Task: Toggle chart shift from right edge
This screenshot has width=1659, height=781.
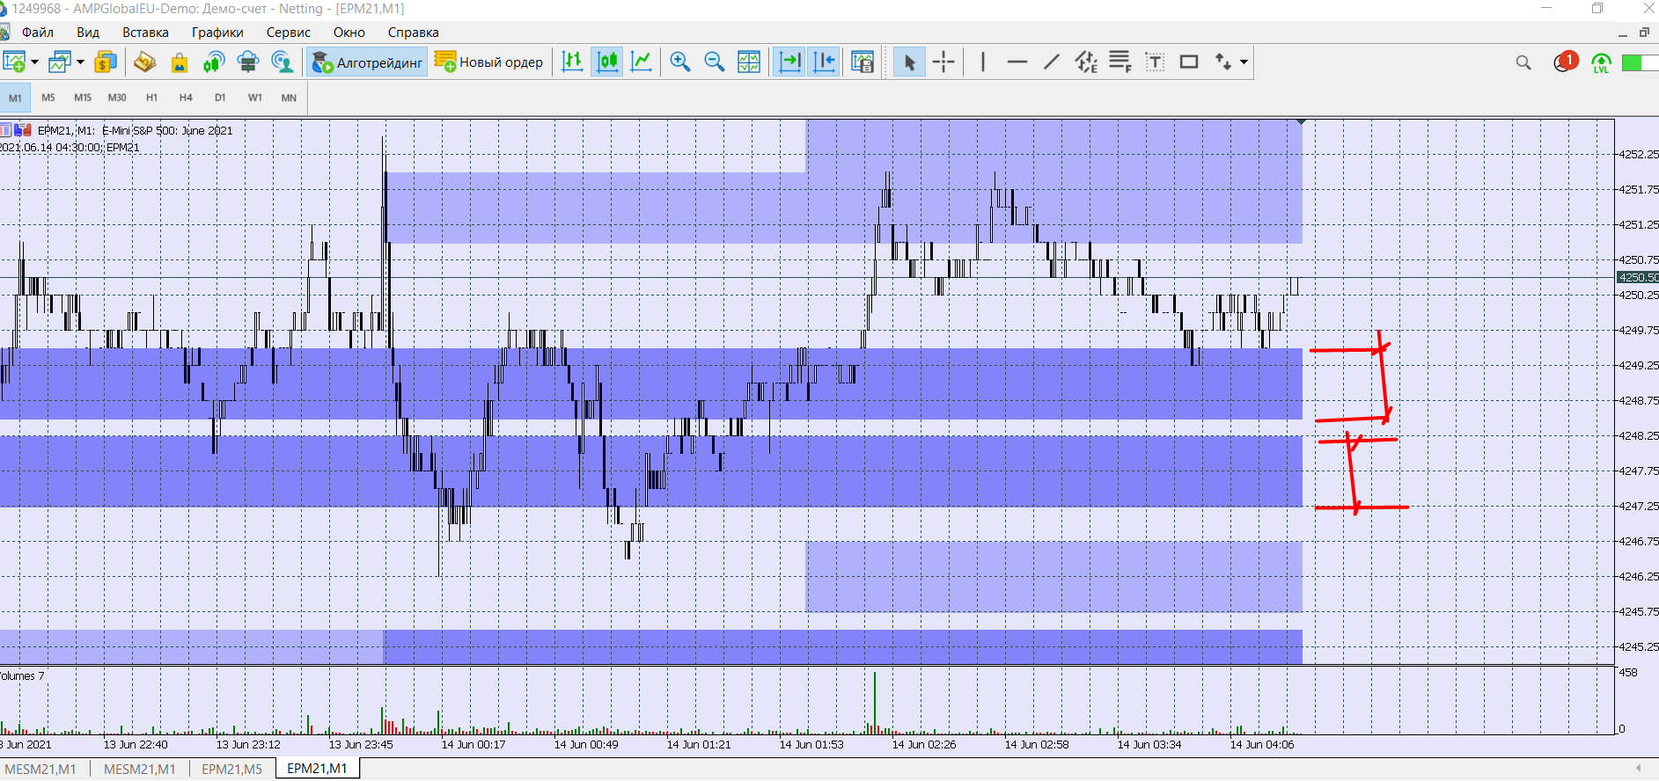Action: 825,62
